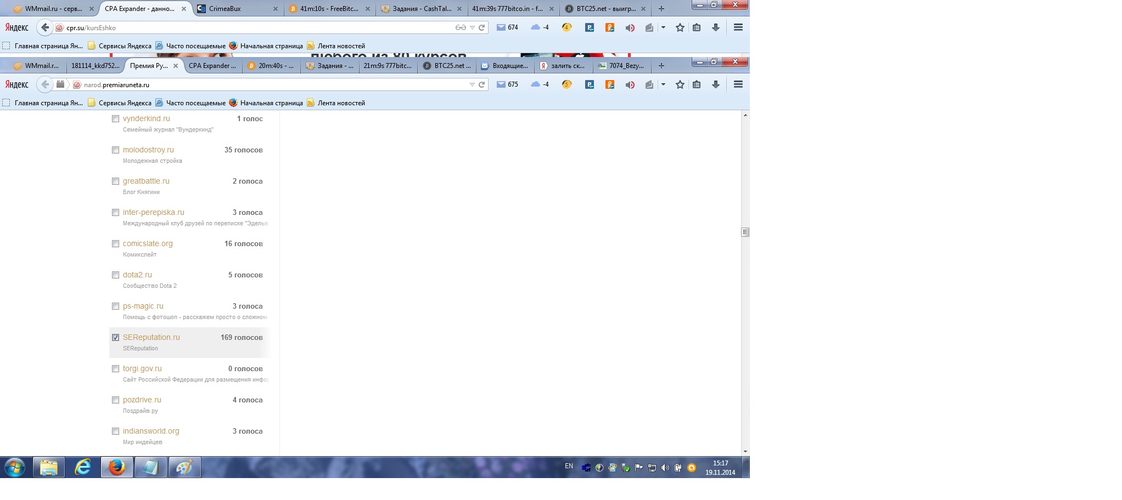Switch to 7074_Bezy tab

[621, 66]
